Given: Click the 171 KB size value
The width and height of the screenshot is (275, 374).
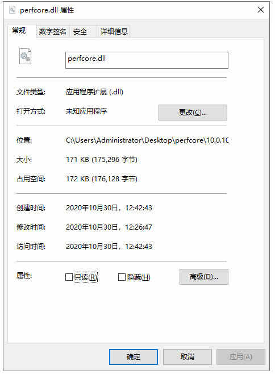Looking at the screenshot, I should pyautogui.click(x=102, y=159).
